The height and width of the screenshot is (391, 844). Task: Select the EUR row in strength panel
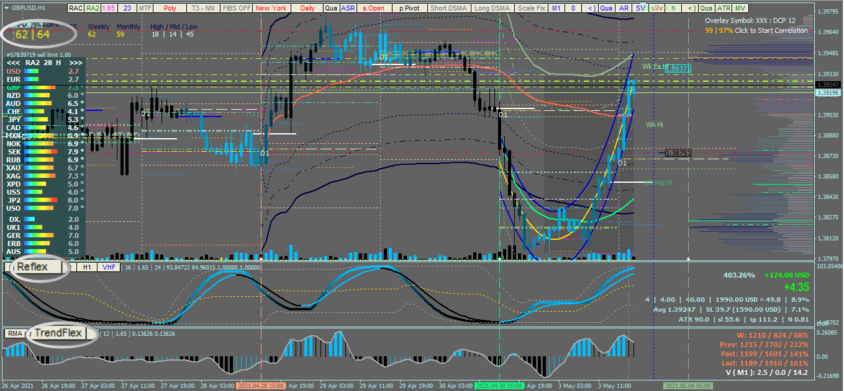44,79
